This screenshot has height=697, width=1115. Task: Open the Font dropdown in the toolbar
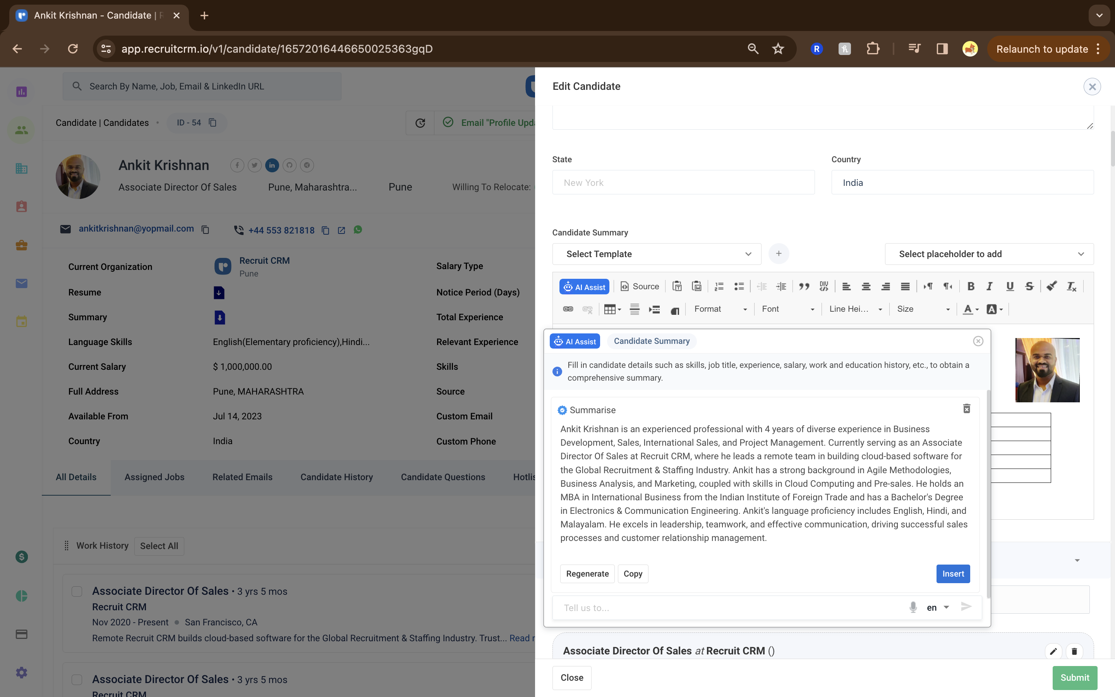pos(788,309)
